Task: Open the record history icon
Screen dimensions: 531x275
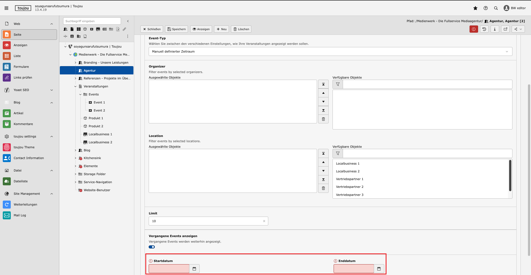Action: click(484, 29)
